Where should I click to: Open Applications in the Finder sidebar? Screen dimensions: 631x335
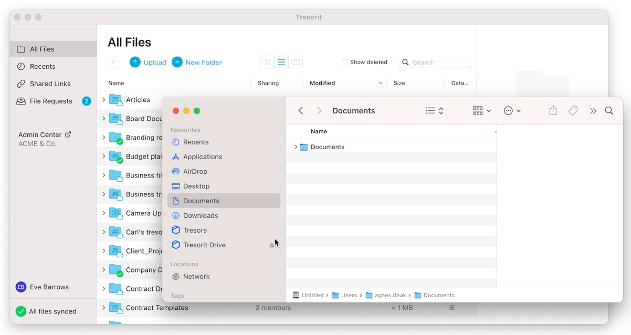pos(224,156)
